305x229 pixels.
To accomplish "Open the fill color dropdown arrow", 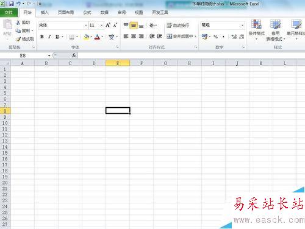I will click(x=91, y=37).
